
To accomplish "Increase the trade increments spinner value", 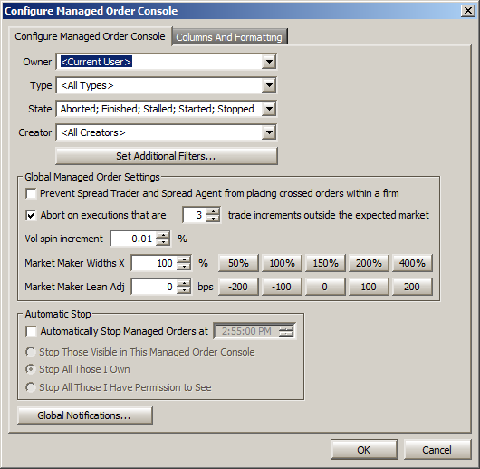I will pos(213,211).
